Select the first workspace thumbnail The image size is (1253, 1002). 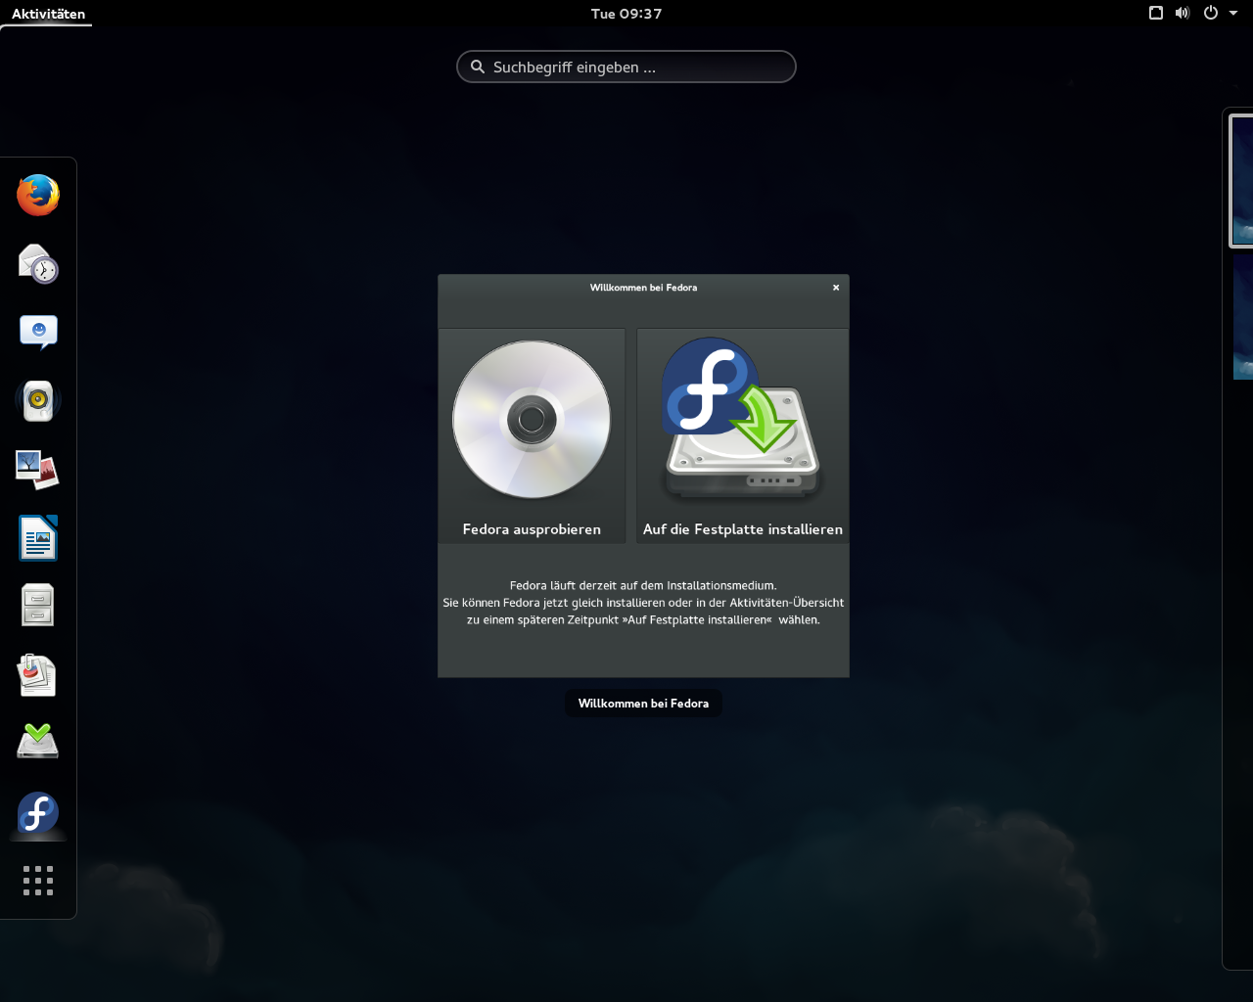(1242, 180)
